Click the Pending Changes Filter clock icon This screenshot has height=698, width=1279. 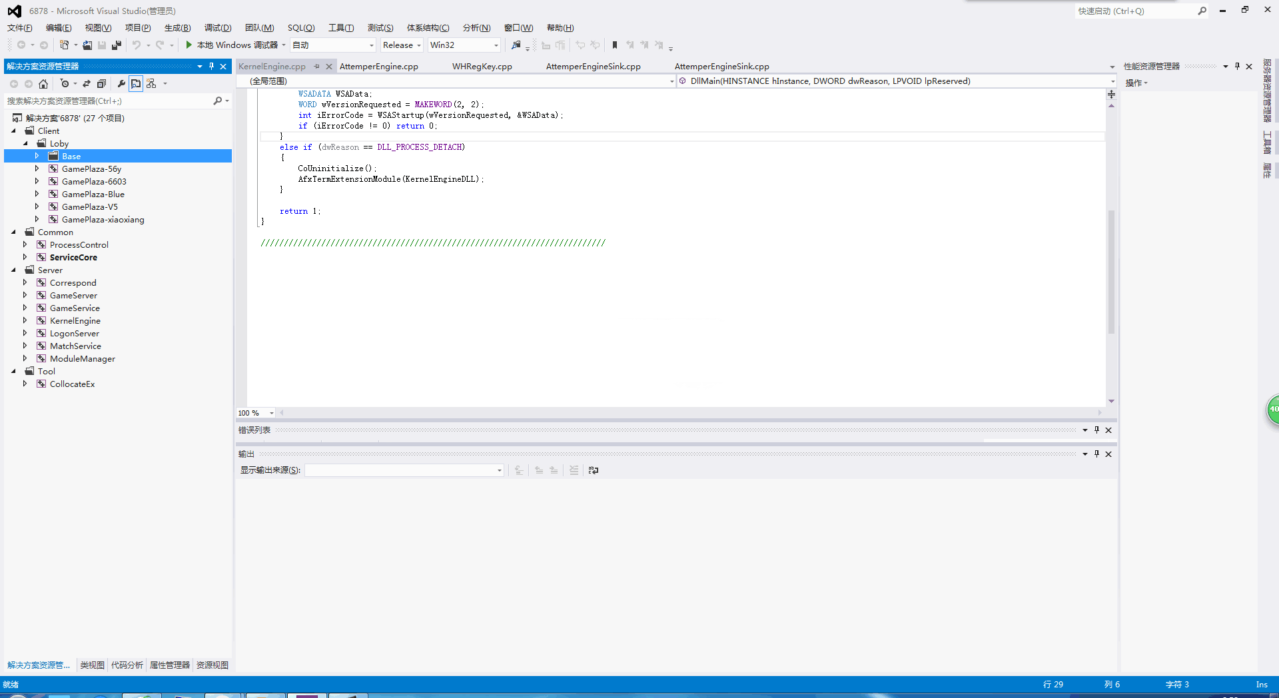click(x=65, y=83)
